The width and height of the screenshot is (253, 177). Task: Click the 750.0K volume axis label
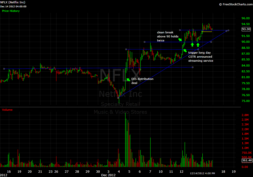[246, 153]
